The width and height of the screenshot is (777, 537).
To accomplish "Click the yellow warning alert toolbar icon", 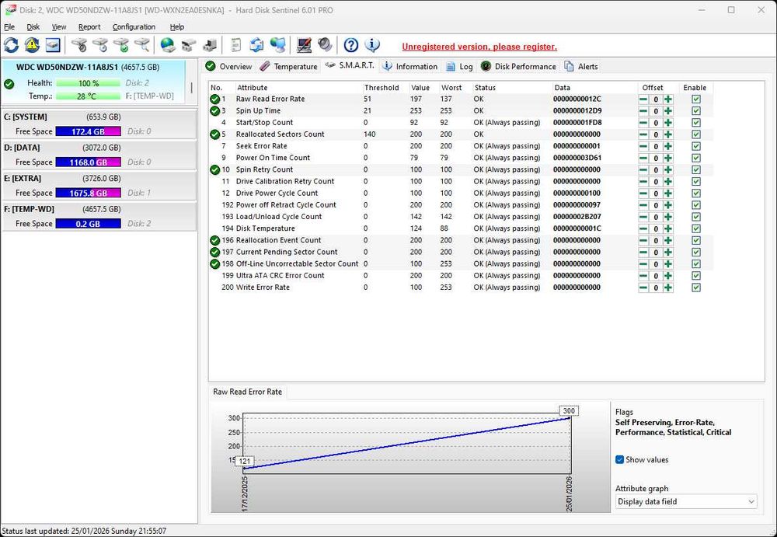I will point(32,45).
